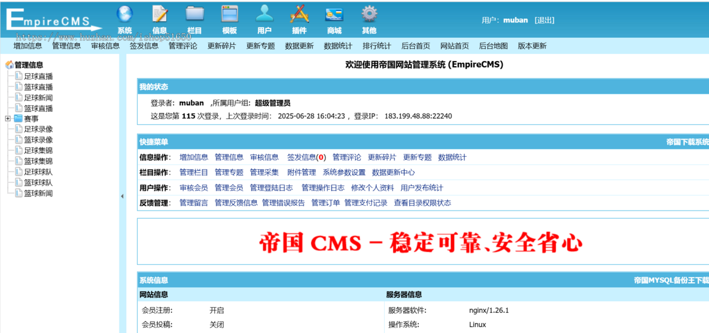Open 系统参数设置 in the quick menu

[x=344, y=173]
